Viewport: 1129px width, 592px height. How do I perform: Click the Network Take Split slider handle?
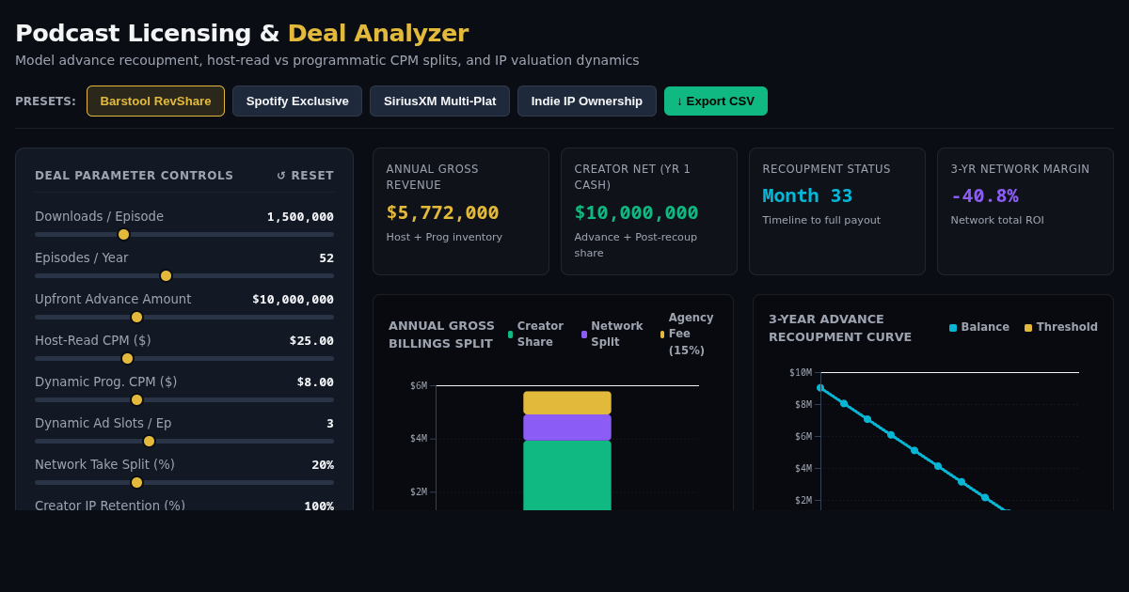click(x=136, y=482)
